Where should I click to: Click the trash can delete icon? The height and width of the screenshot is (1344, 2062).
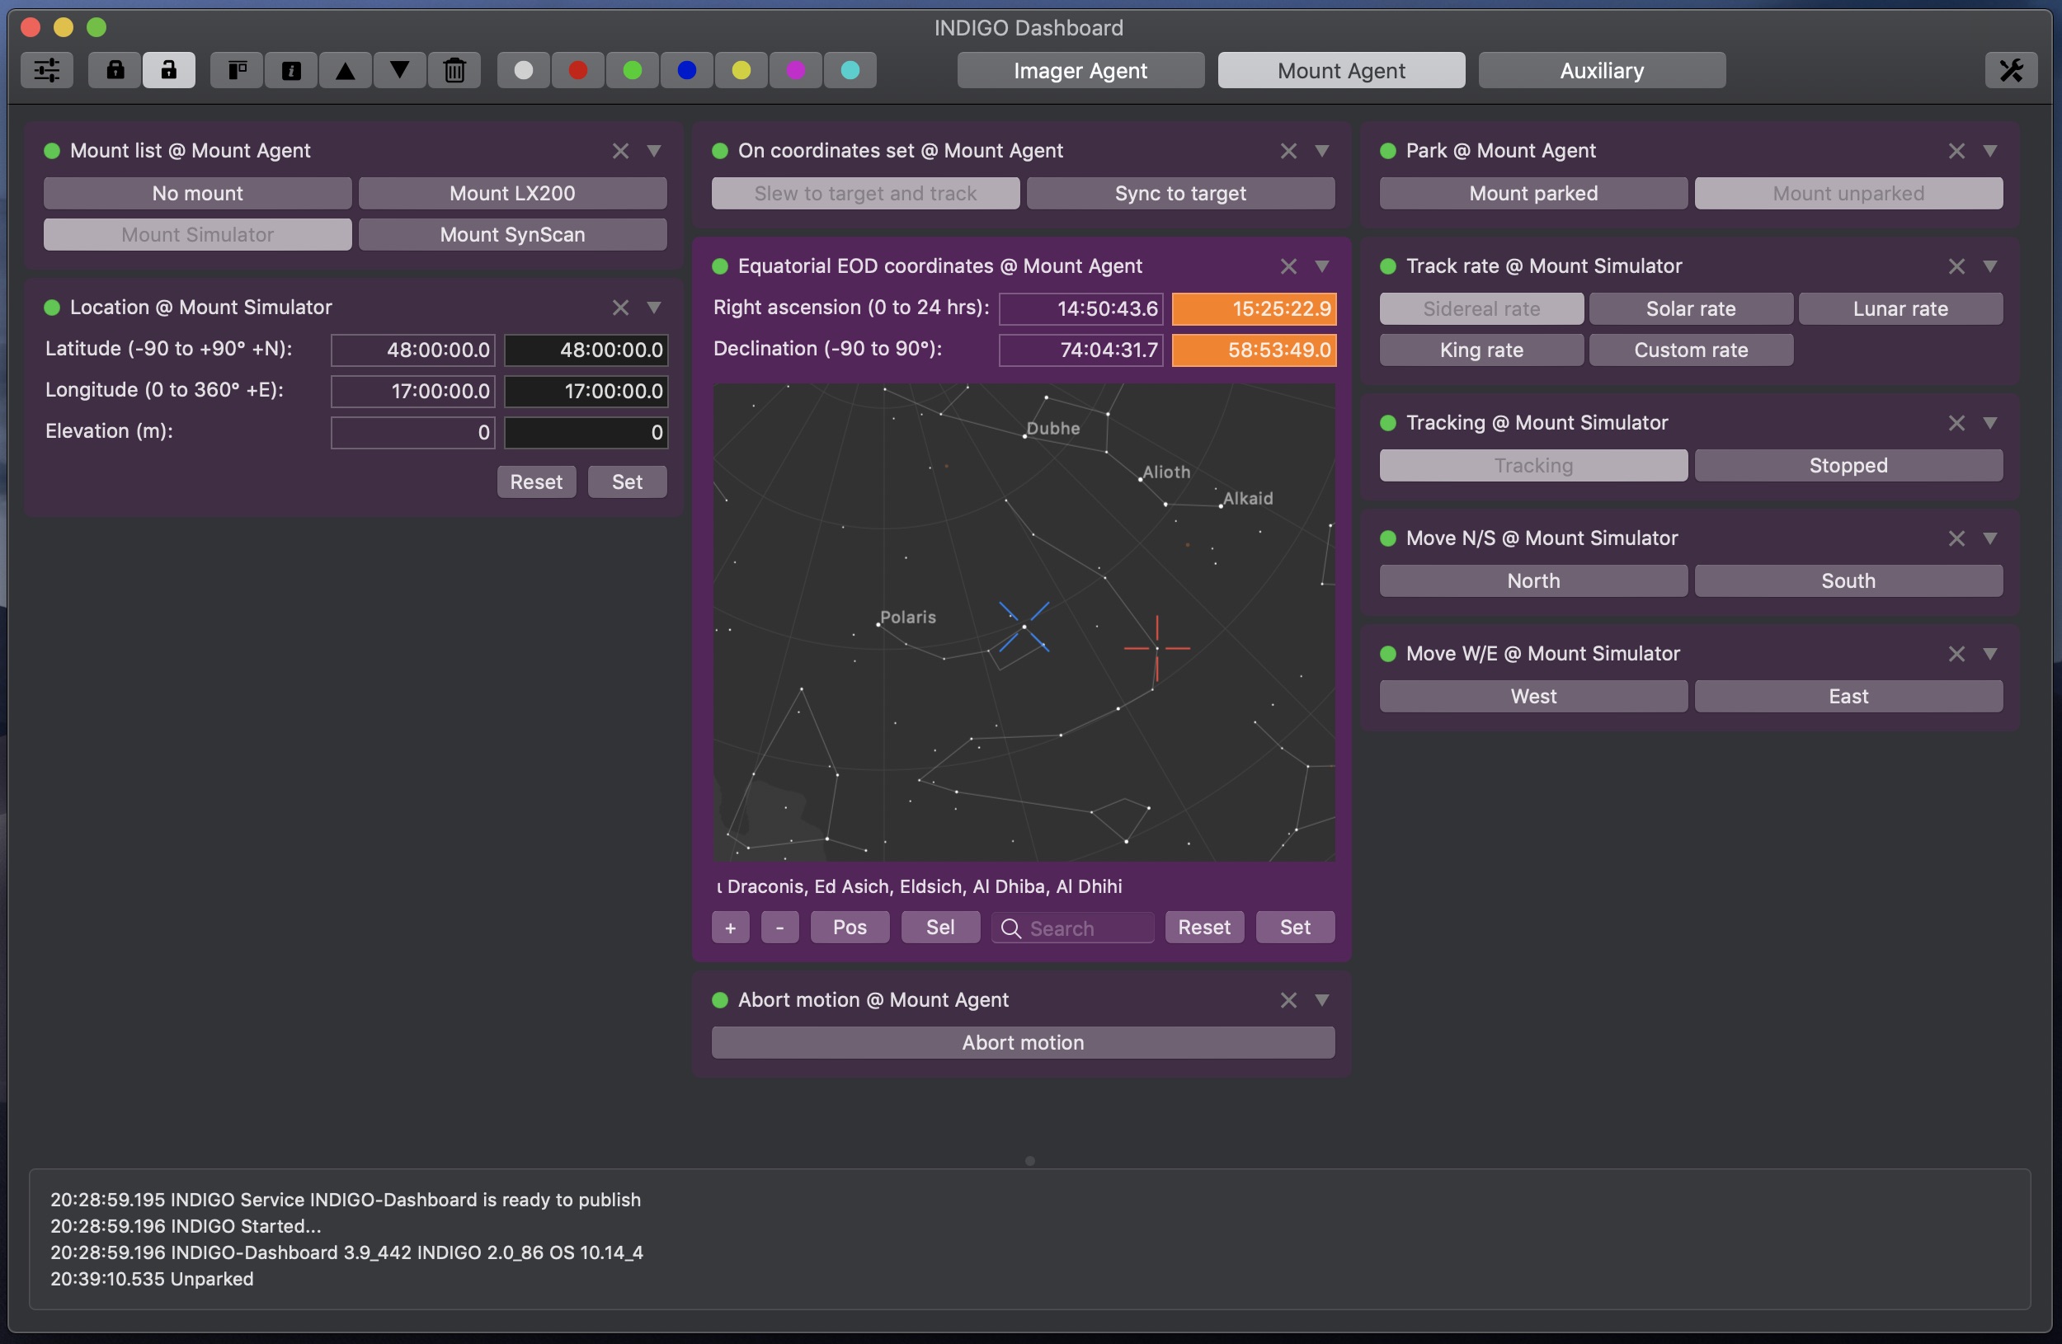(x=454, y=70)
